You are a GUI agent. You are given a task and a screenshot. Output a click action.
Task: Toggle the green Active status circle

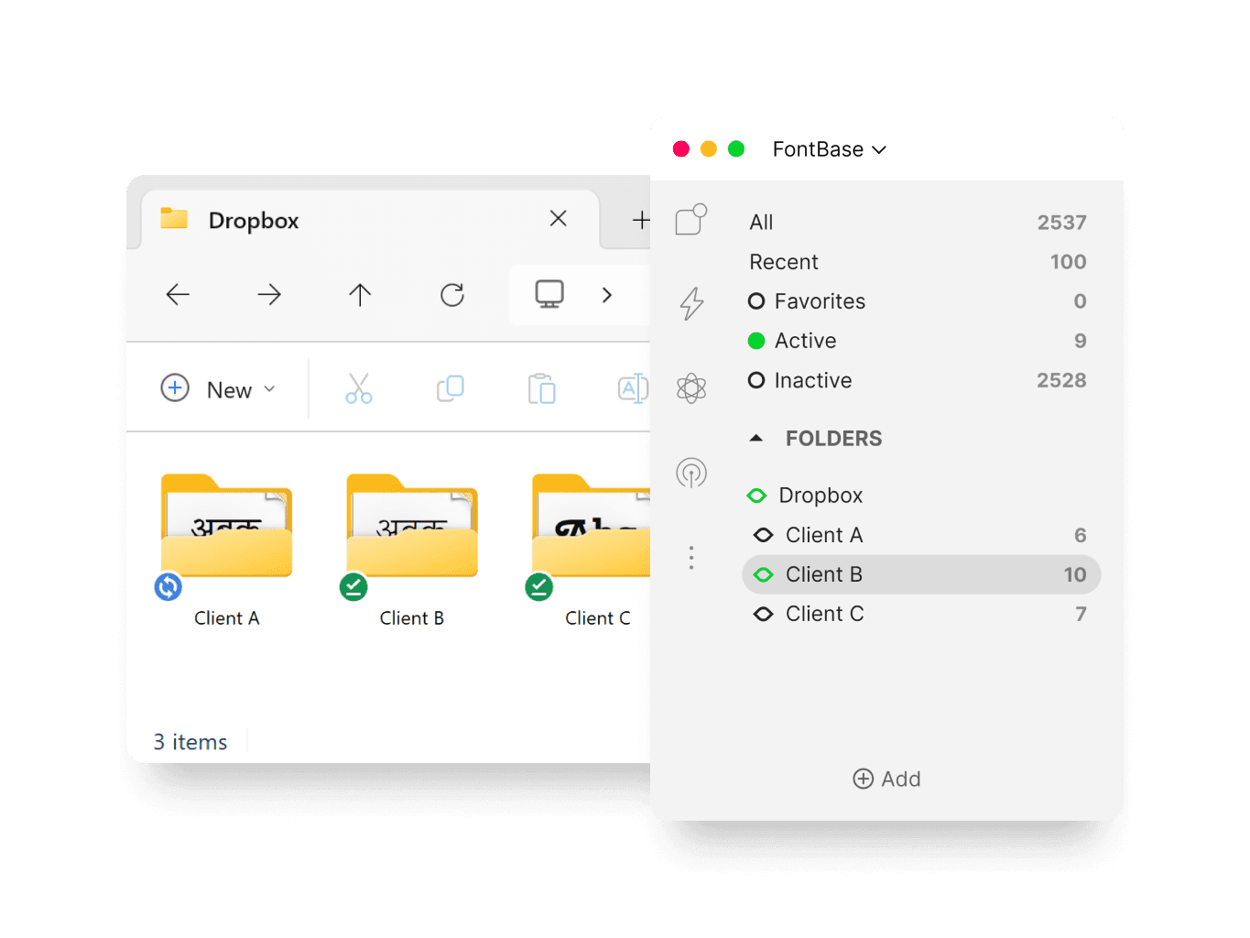756,341
